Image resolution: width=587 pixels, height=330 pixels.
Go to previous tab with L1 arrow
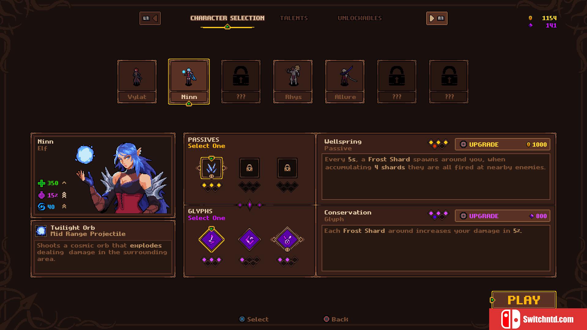tap(150, 18)
